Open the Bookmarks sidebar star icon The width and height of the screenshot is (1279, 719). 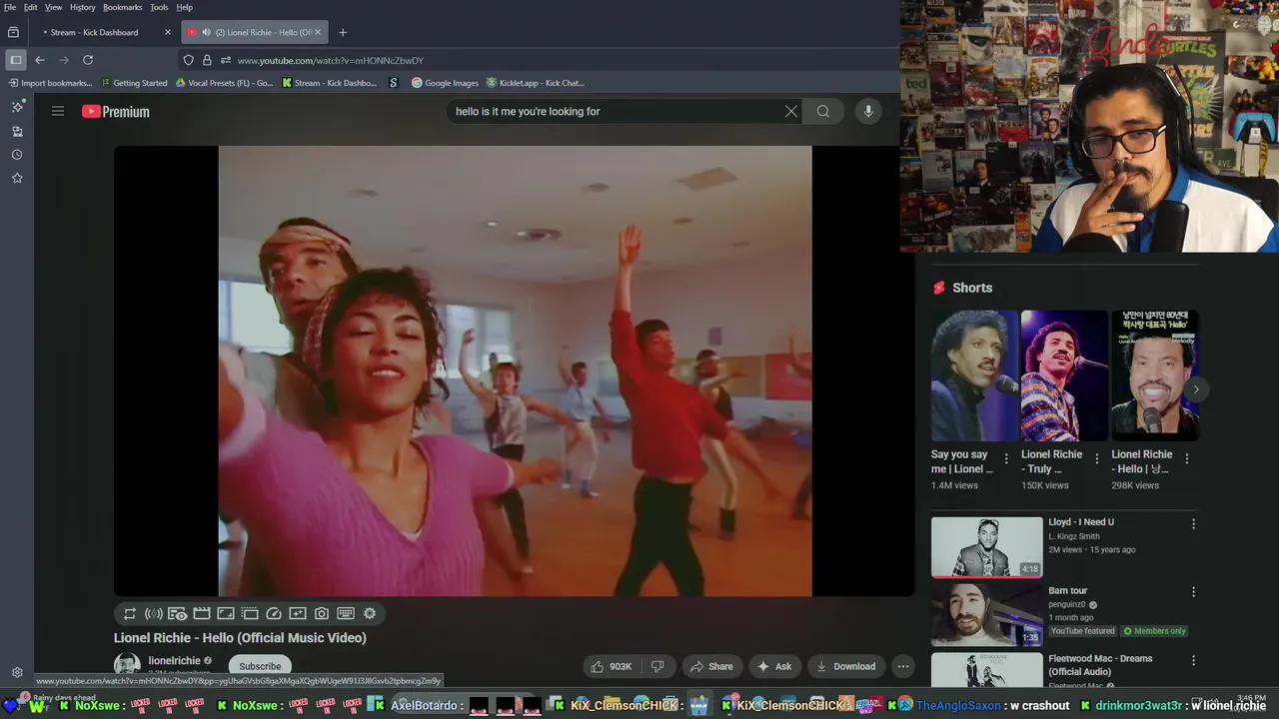(x=17, y=178)
